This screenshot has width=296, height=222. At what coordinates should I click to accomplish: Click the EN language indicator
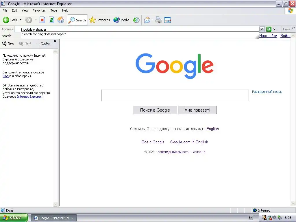pyautogui.click(x=251, y=218)
